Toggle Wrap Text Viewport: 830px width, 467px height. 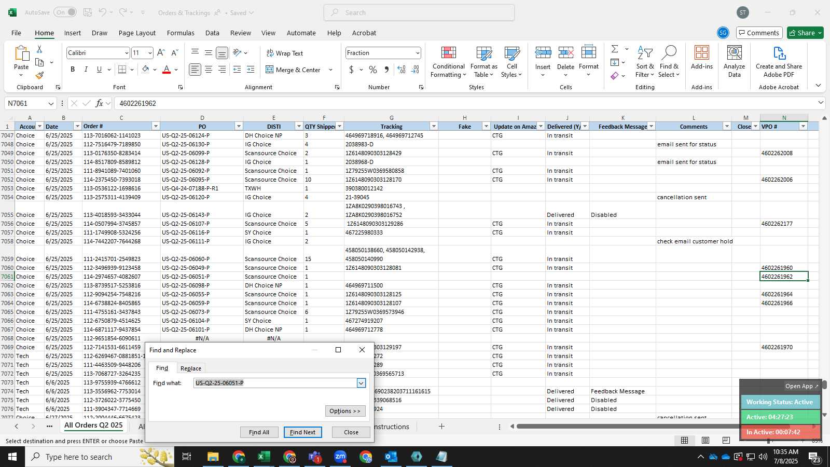(x=284, y=53)
